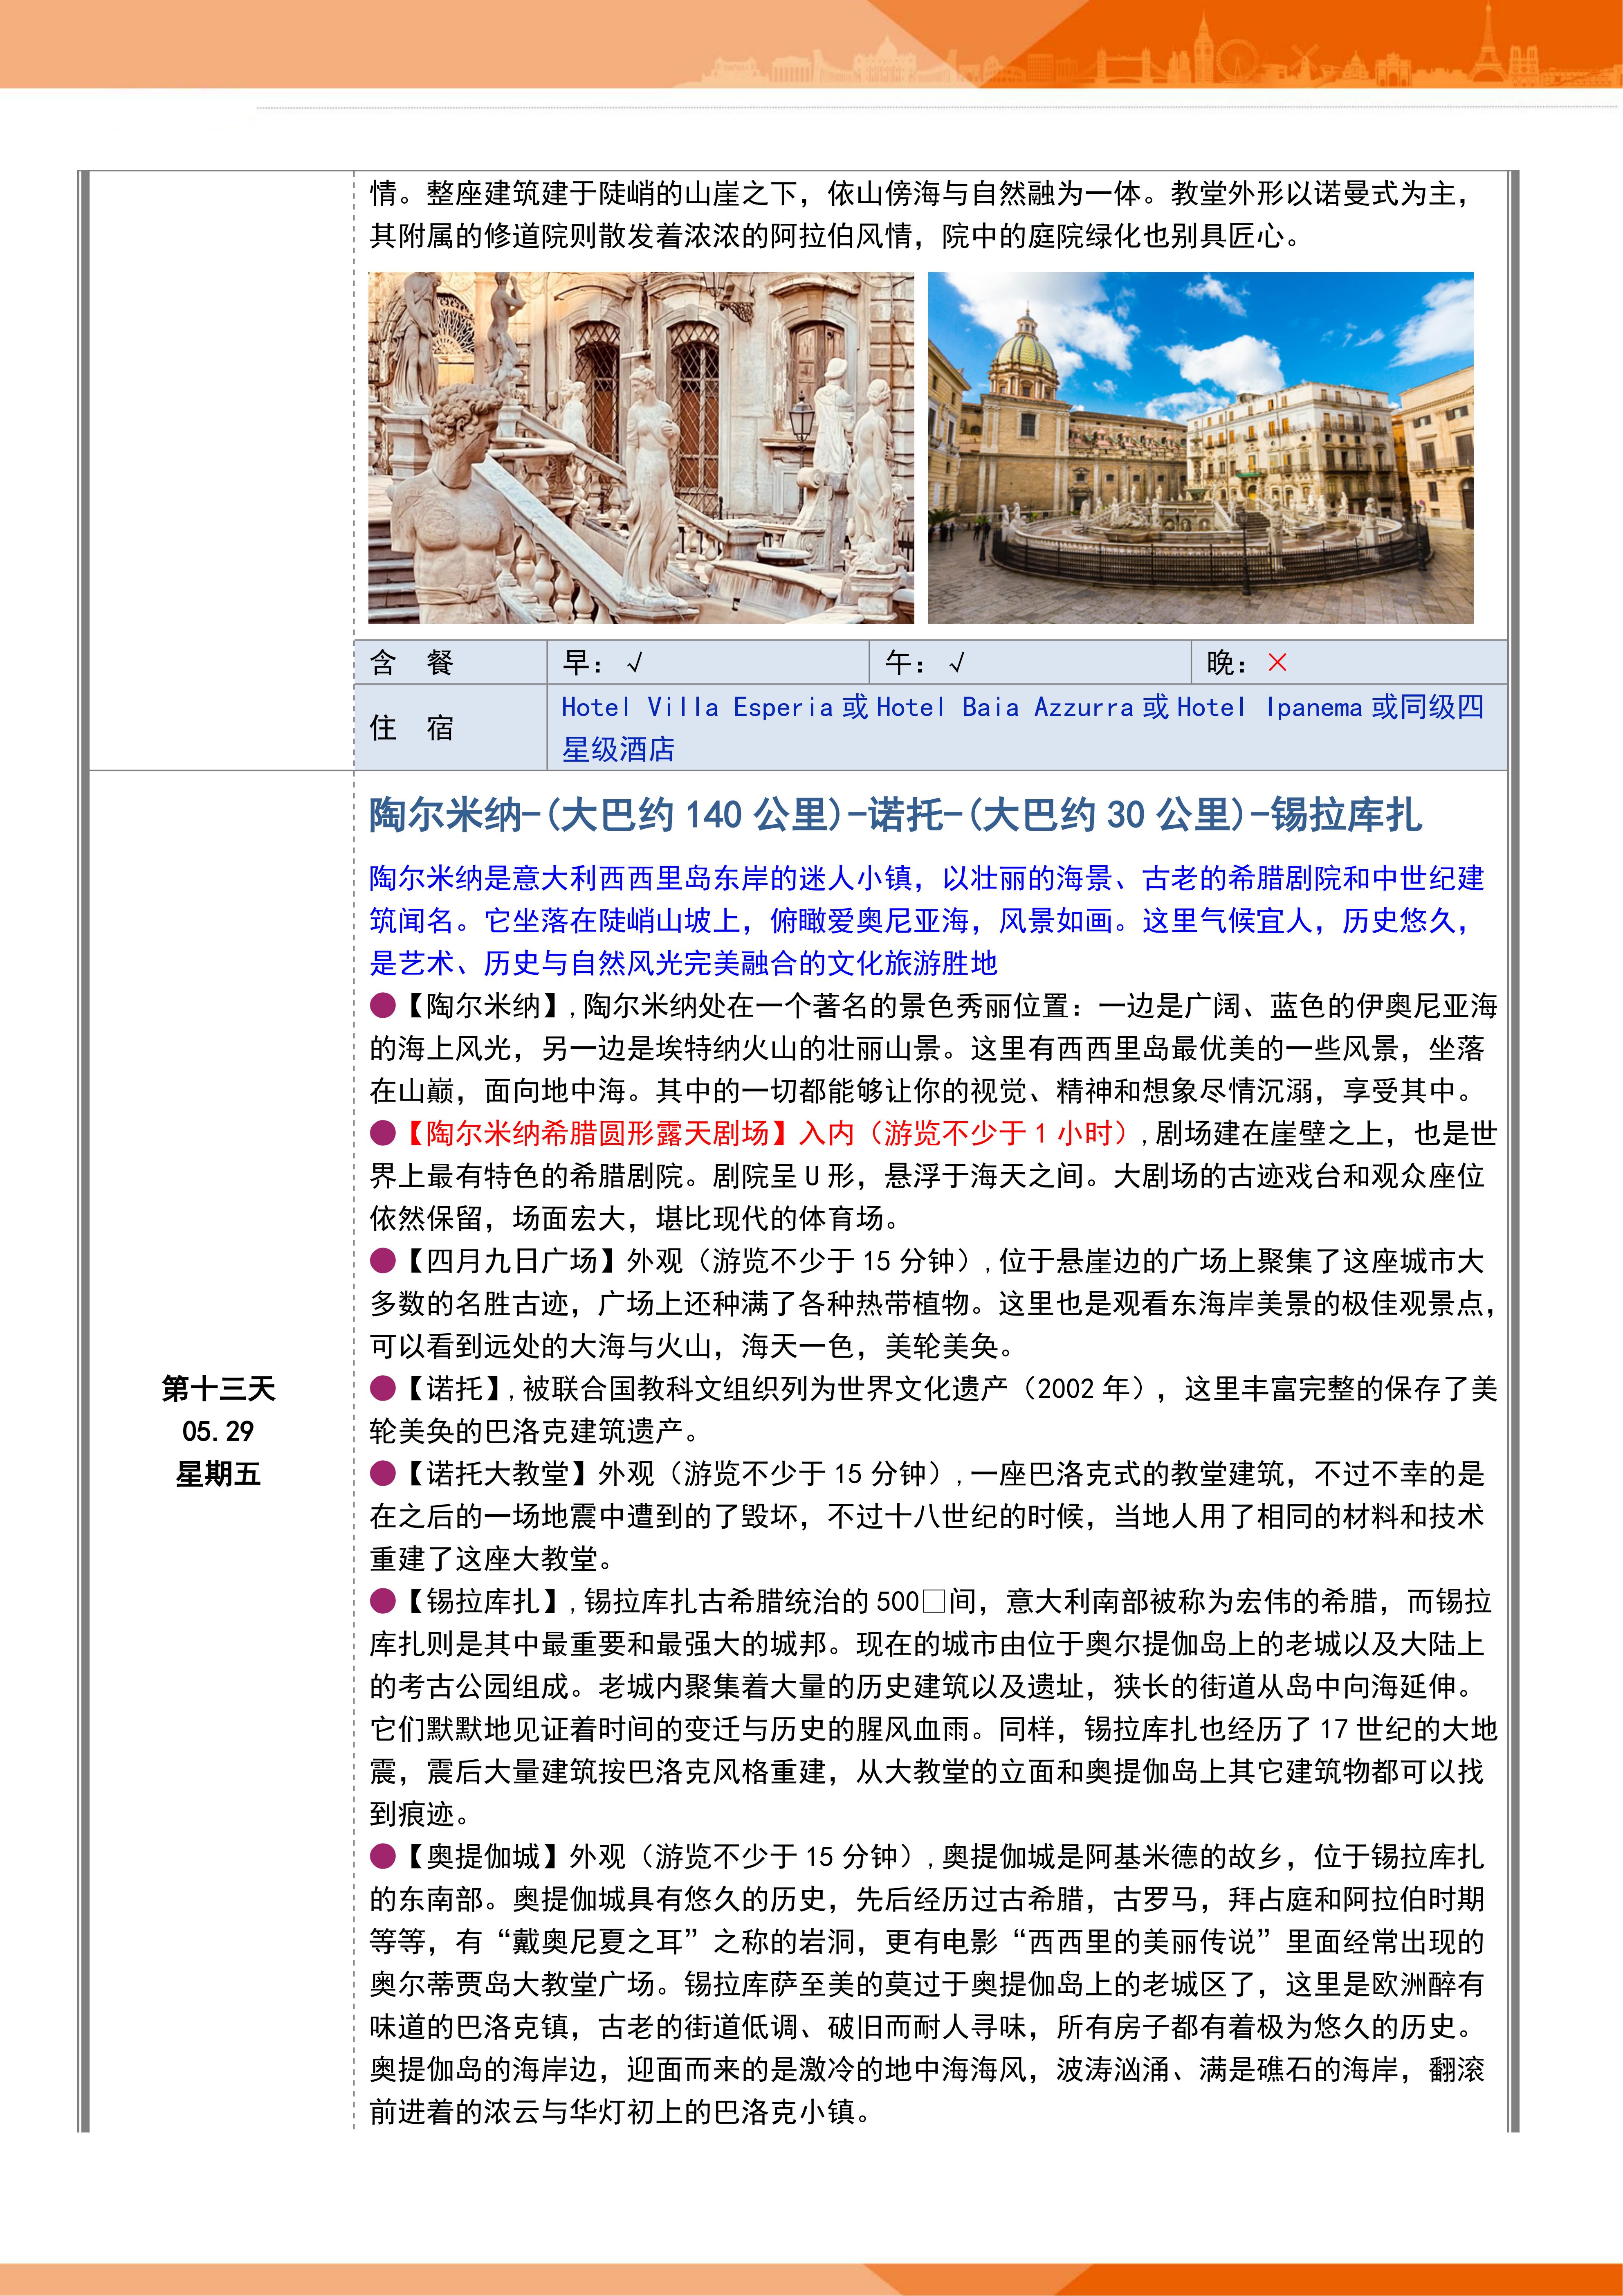1623x2296 pixels.
Task: Click the 含餐 meals row label
Action: [x=412, y=663]
